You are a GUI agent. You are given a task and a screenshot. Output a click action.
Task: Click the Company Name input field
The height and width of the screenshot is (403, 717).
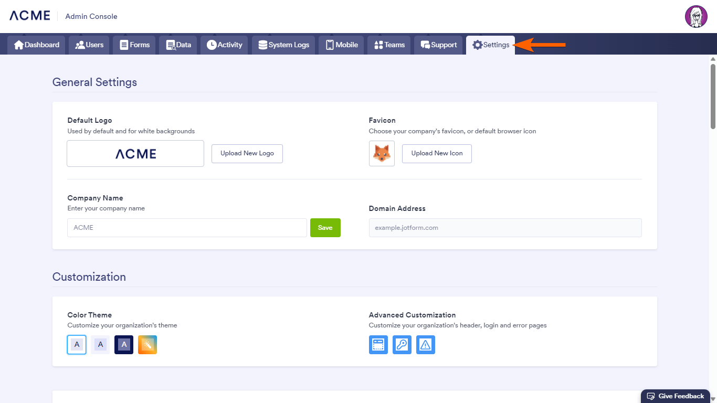pos(187,228)
